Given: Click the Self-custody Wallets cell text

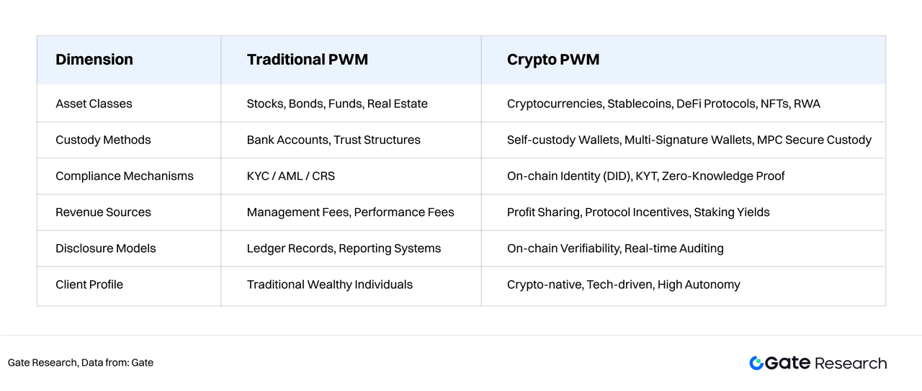Looking at the screenshot, I should click(563, 140).
